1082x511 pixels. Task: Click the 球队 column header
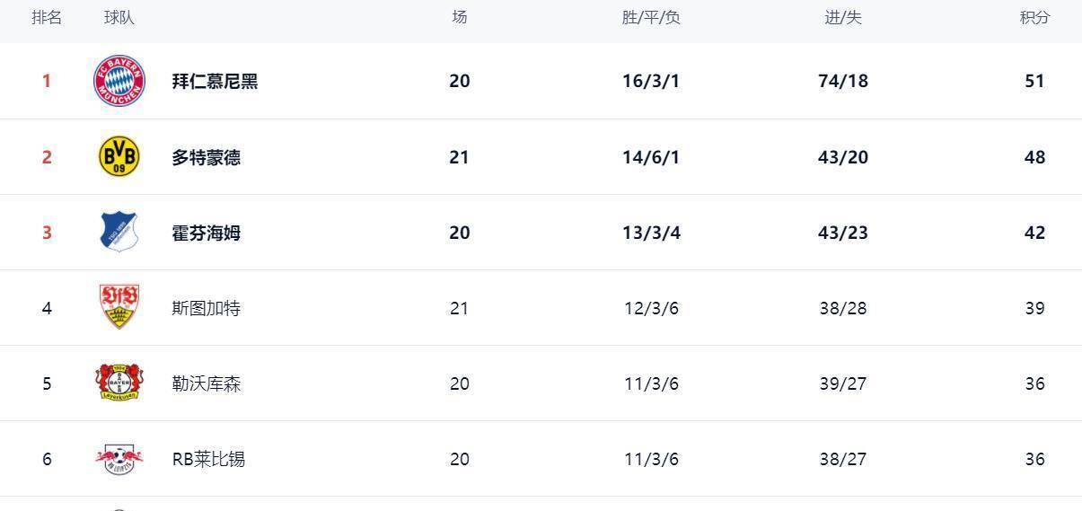[119, 17]
